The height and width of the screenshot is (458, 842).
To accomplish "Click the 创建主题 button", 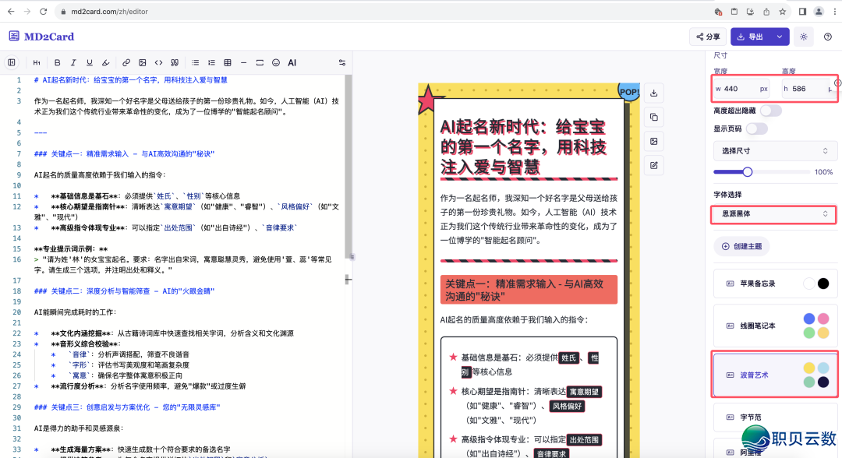I will (x=742, y=246).
